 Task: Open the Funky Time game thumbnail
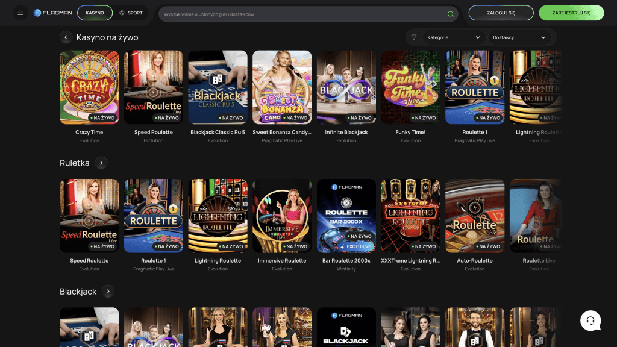point(410,87)
